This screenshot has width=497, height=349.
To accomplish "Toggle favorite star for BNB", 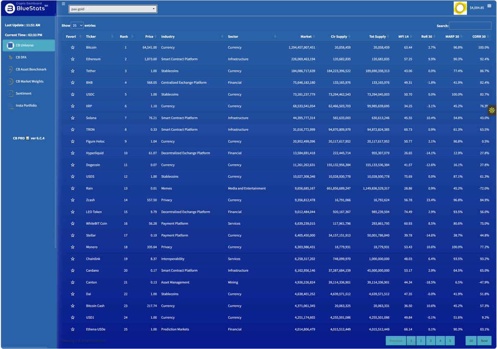I will click(x=73, y=82).
